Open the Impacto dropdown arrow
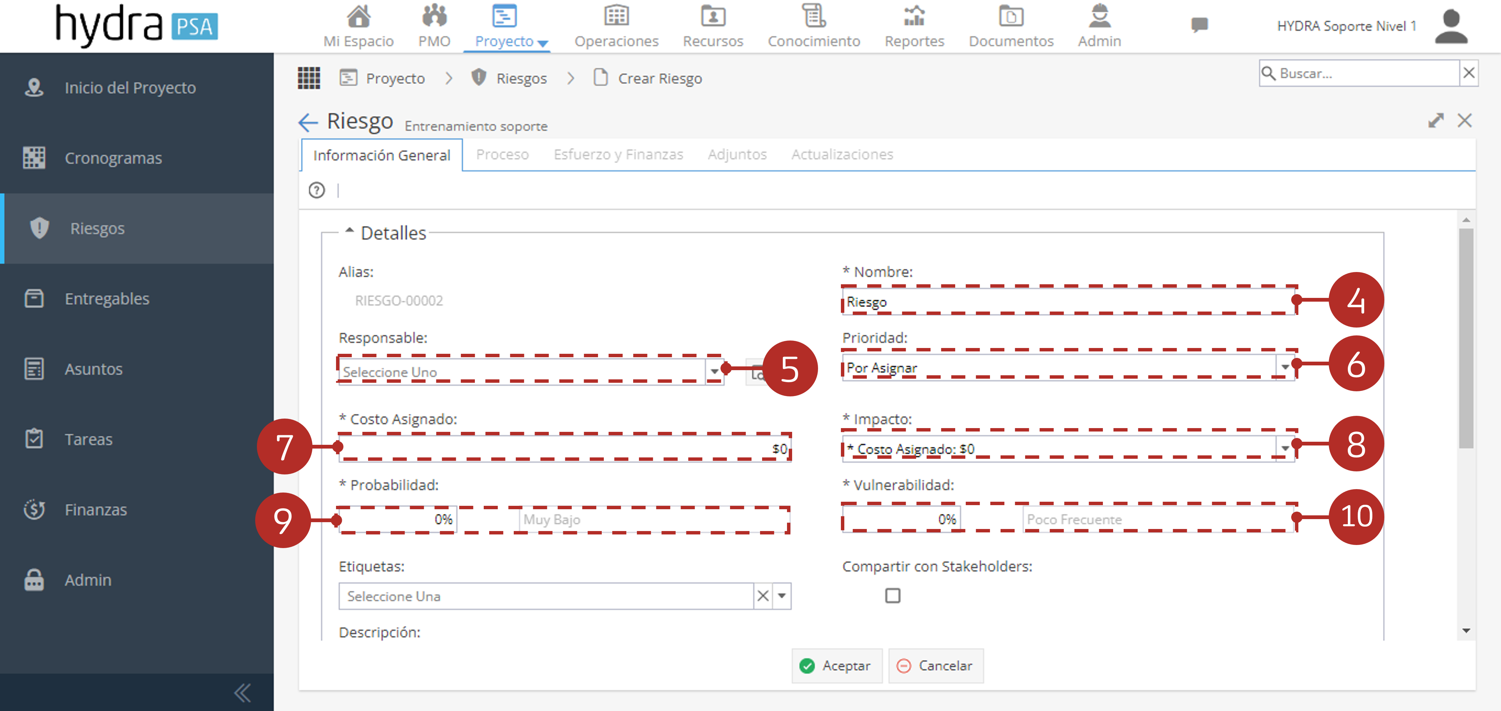Image resolution: width=1501 pixels, height=711 pixels. click(x=1284, y=448)
